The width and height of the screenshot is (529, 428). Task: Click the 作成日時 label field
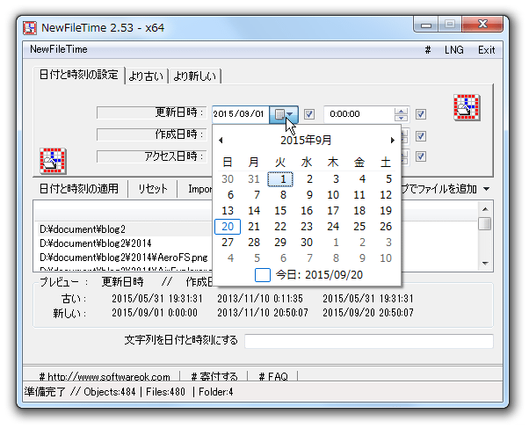[152, 134]
